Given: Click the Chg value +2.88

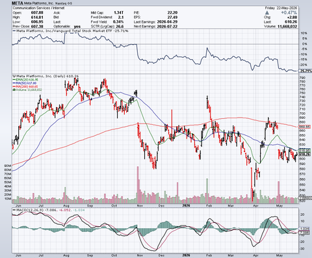Looking at the screenshot, I should coord(292,17).
